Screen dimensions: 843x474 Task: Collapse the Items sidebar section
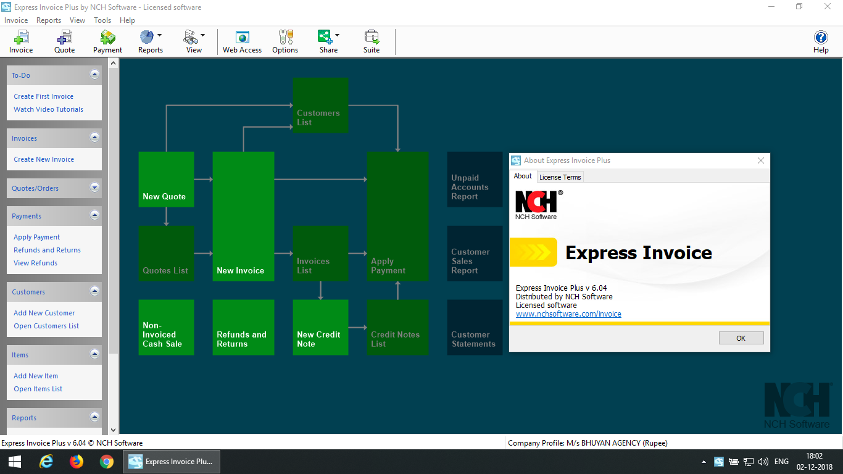[x=94, y=354]
